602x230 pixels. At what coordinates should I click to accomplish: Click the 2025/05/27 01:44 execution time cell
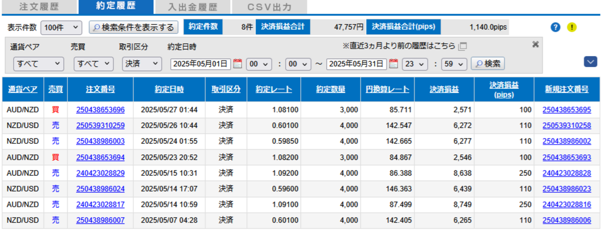pyautogui.click(x=169, y=110)
